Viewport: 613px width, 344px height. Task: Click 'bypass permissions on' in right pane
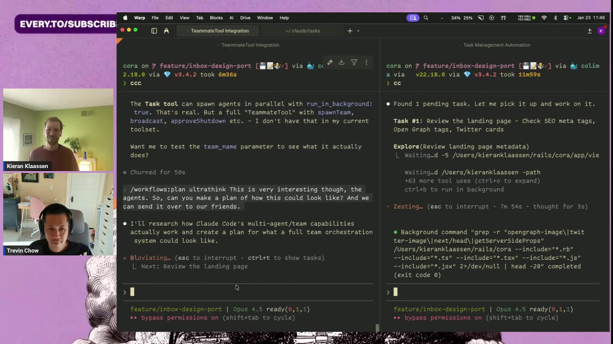(x=443, y=318)
